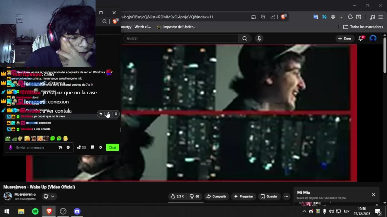Click the microphone icon in chat message box
The height and width of the screenshot is (217, 387).
11,147
